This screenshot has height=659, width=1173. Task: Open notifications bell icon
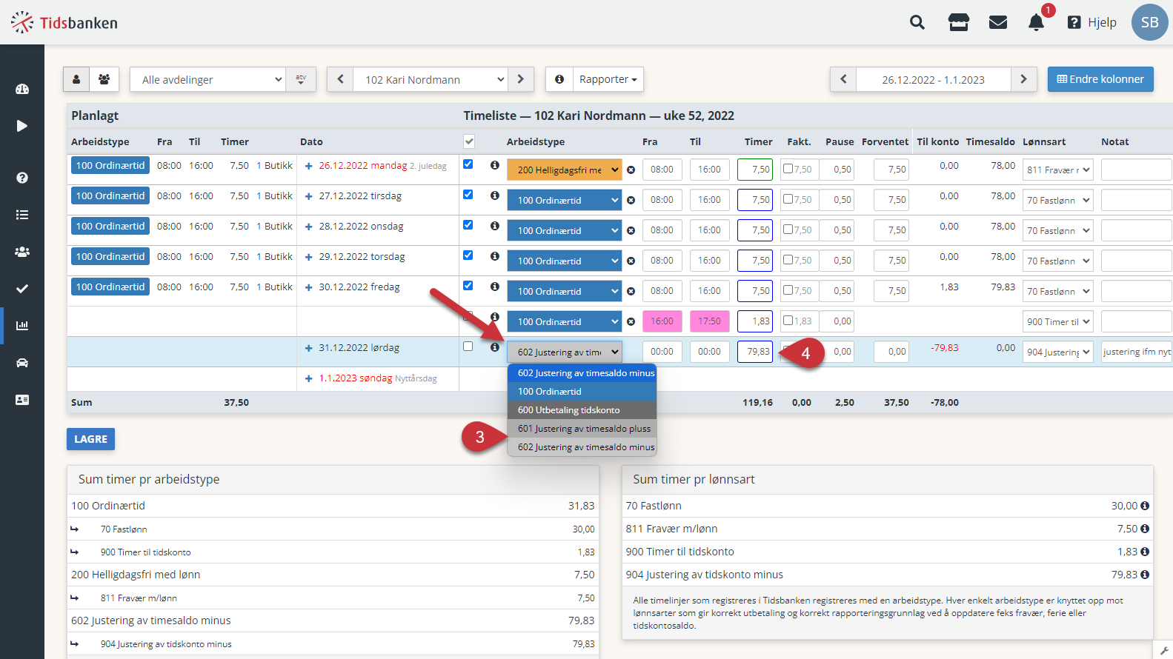click(x=1036, y=23)
